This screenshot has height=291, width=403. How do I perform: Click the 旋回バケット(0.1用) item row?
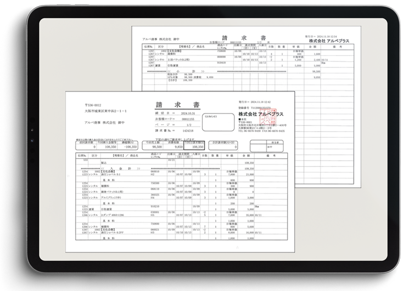click(x=113, y=192)
